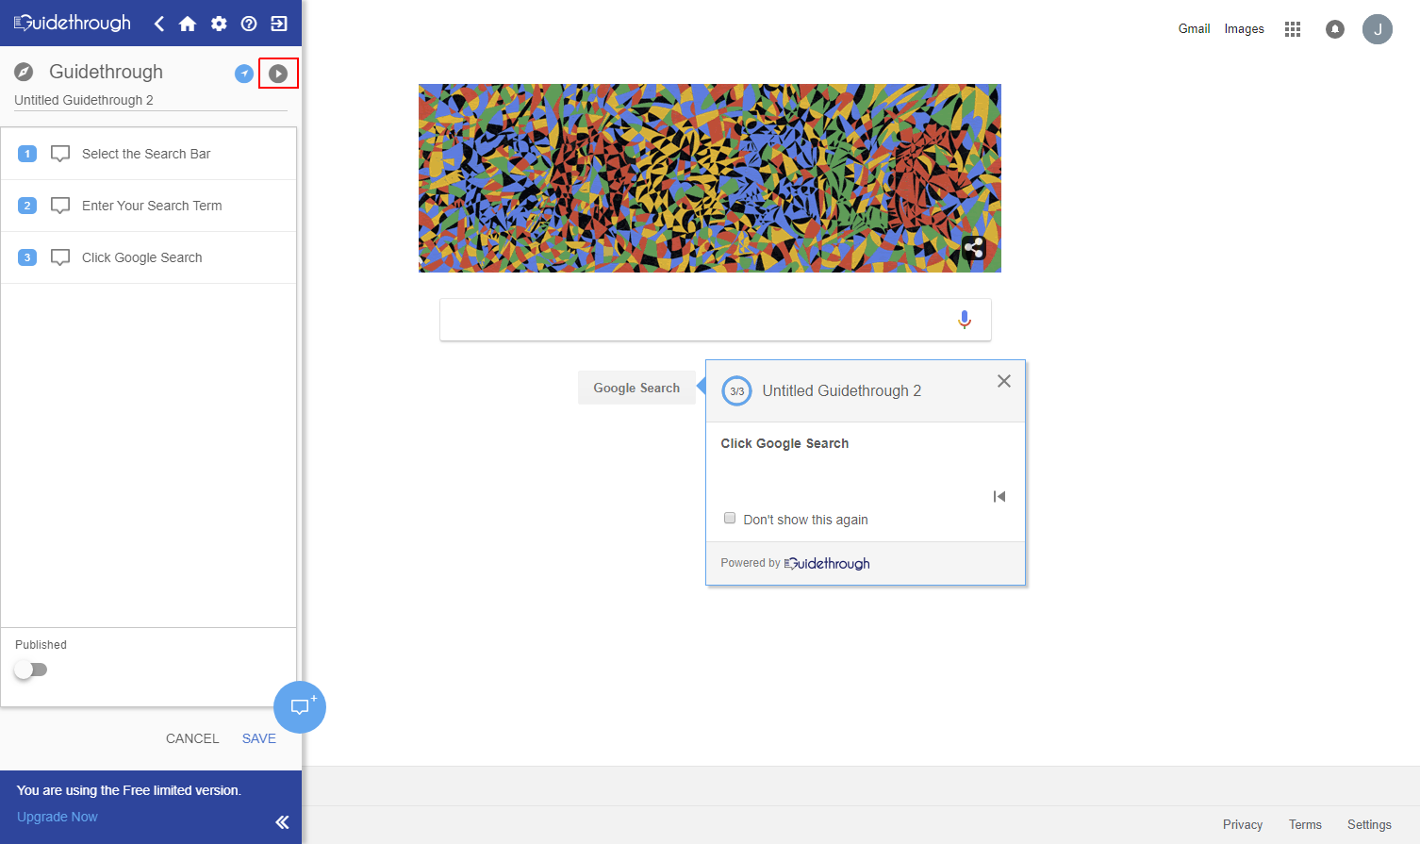Collapse the sidebar with the double chevron

tap(282, 822)
